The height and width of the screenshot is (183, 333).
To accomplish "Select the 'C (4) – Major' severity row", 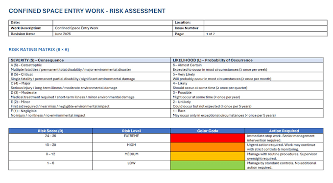I will coord(90,86).
